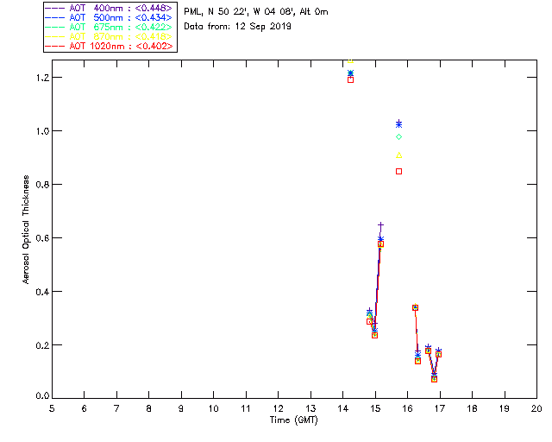Click the 0.8 y-axis tick label

pos(42,185)
